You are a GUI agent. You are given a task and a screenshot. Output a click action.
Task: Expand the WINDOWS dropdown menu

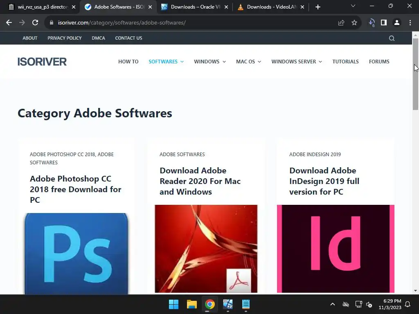[210, 62]
